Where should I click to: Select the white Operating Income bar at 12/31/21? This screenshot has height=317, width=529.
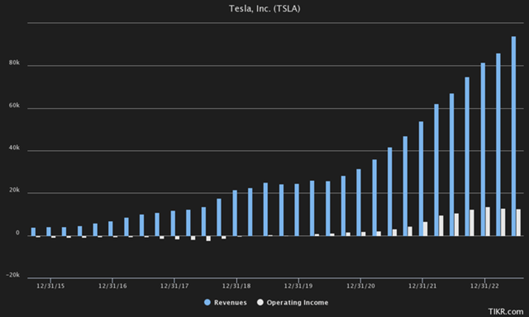pyautogui.click(x=426, y=228)
